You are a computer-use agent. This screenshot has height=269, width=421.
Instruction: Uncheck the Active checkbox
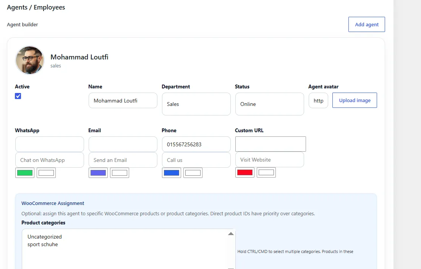pos(18,96)
